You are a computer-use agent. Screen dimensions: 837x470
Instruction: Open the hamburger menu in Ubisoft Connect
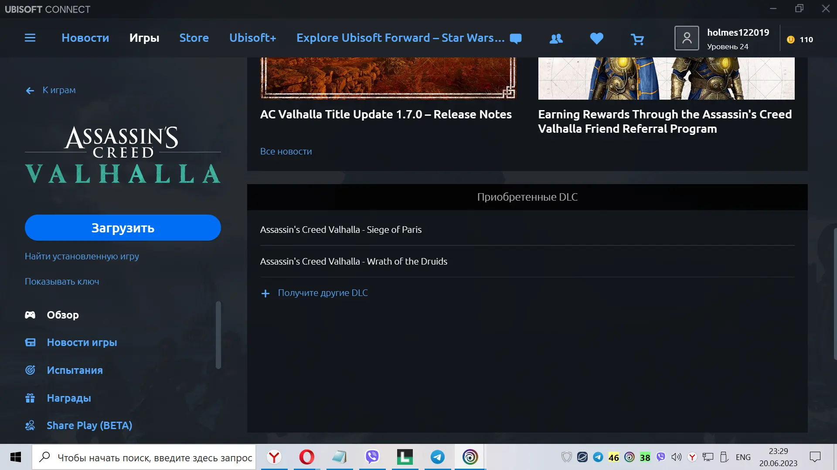coord(30,38)
